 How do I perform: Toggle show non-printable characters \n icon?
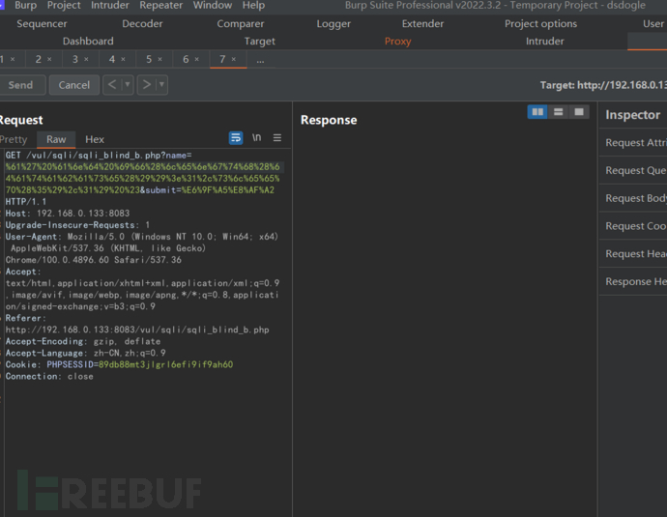click(256, 137)
